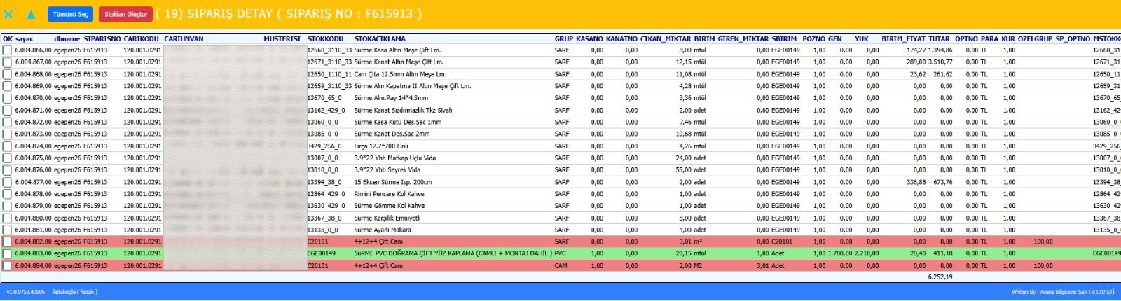This screenshot has width=1121, height=301.
Task: Select the 'SüRME PVC DOĞRAMA ÇİFT YÜZ KAPLAMA' cell
Action: pyautogui.click(x=453, y=253)
